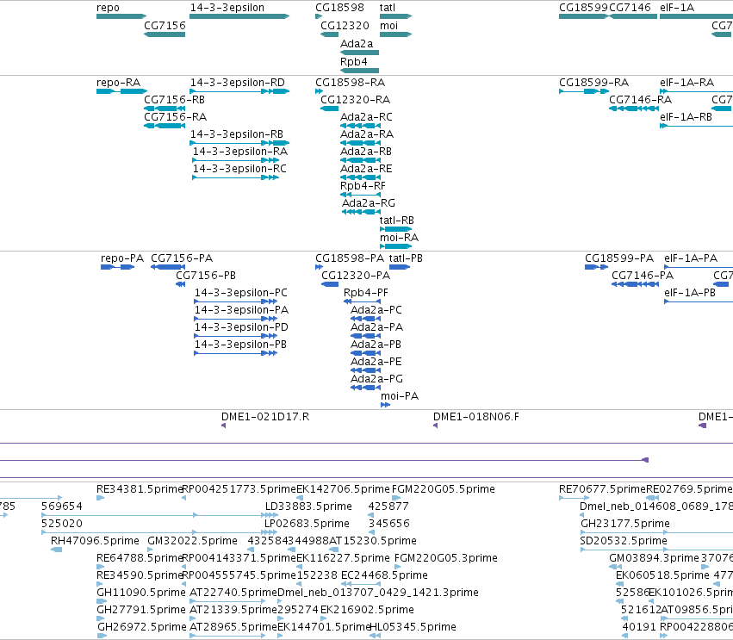733x640 pixels.
Task: Select protein repo-PA
Action: tap(122, 258)
